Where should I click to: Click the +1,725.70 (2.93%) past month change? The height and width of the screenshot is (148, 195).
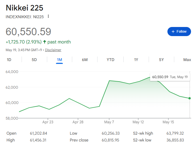point(38,42)
